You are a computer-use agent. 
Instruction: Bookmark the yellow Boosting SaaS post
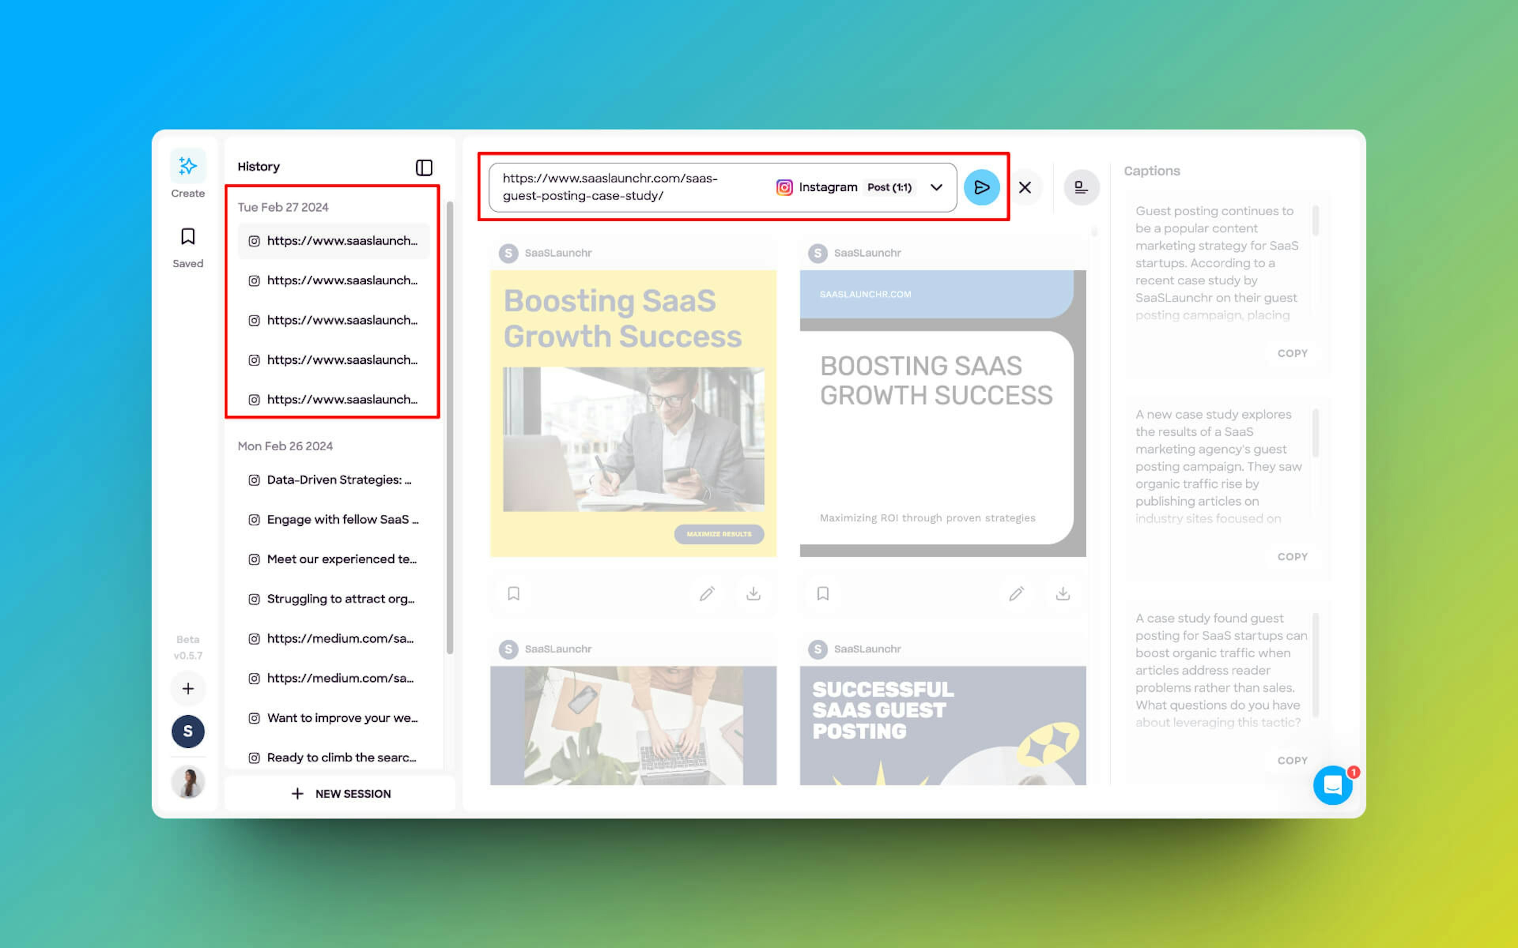pyautogui.click(x=513, y=593)
